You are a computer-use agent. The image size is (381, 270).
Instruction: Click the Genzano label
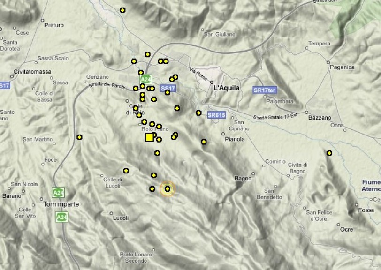click(x=98, y=77)
